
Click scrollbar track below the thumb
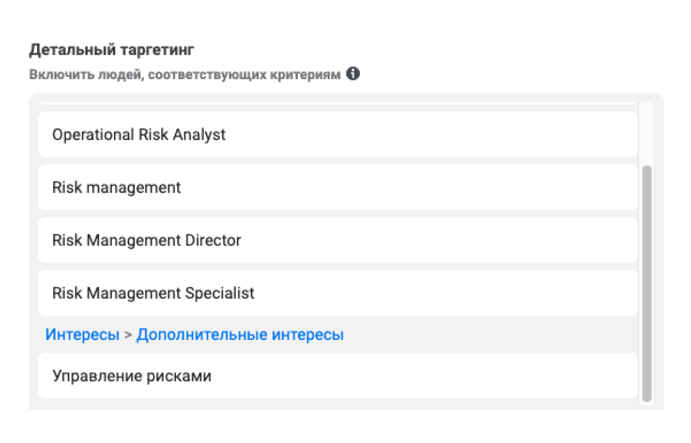pyautogui.click(x=646, y=404)
